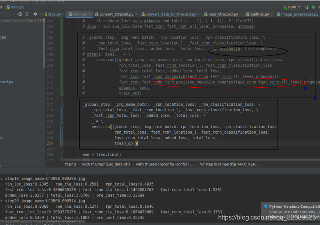320x225 pixels.
Task: Click the 'with tf.Graph().as_default()' breadcrumb
Action: pos(106,164)
